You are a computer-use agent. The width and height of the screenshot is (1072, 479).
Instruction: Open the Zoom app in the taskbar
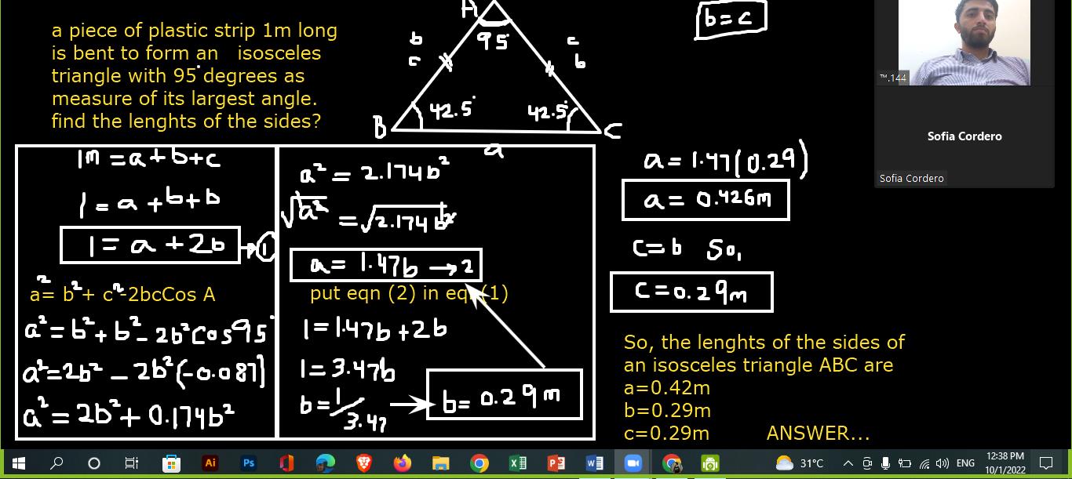[x=633, y=463]
